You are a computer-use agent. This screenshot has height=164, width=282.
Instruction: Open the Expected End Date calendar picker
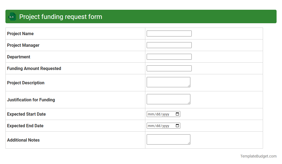coord(177,125)
